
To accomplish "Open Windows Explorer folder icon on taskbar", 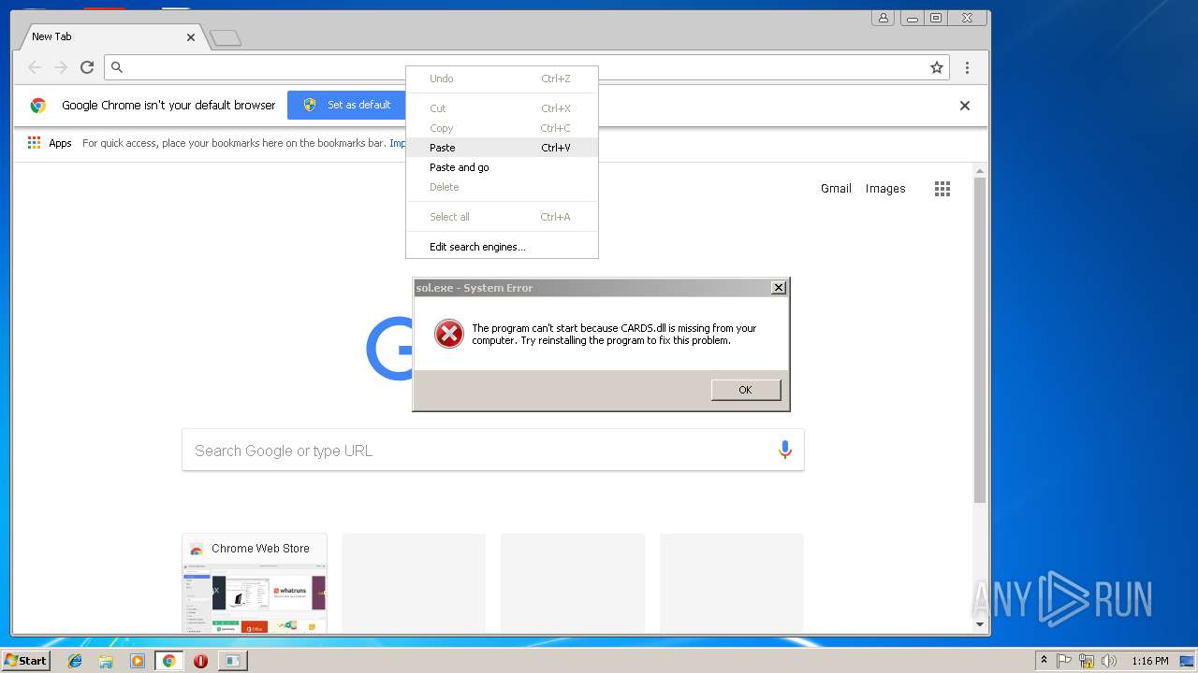I will (106, 661).
